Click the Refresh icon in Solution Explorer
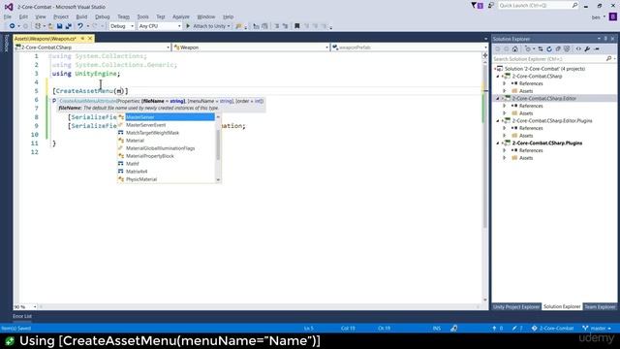 pyautogui.click(x=549, y=49)
